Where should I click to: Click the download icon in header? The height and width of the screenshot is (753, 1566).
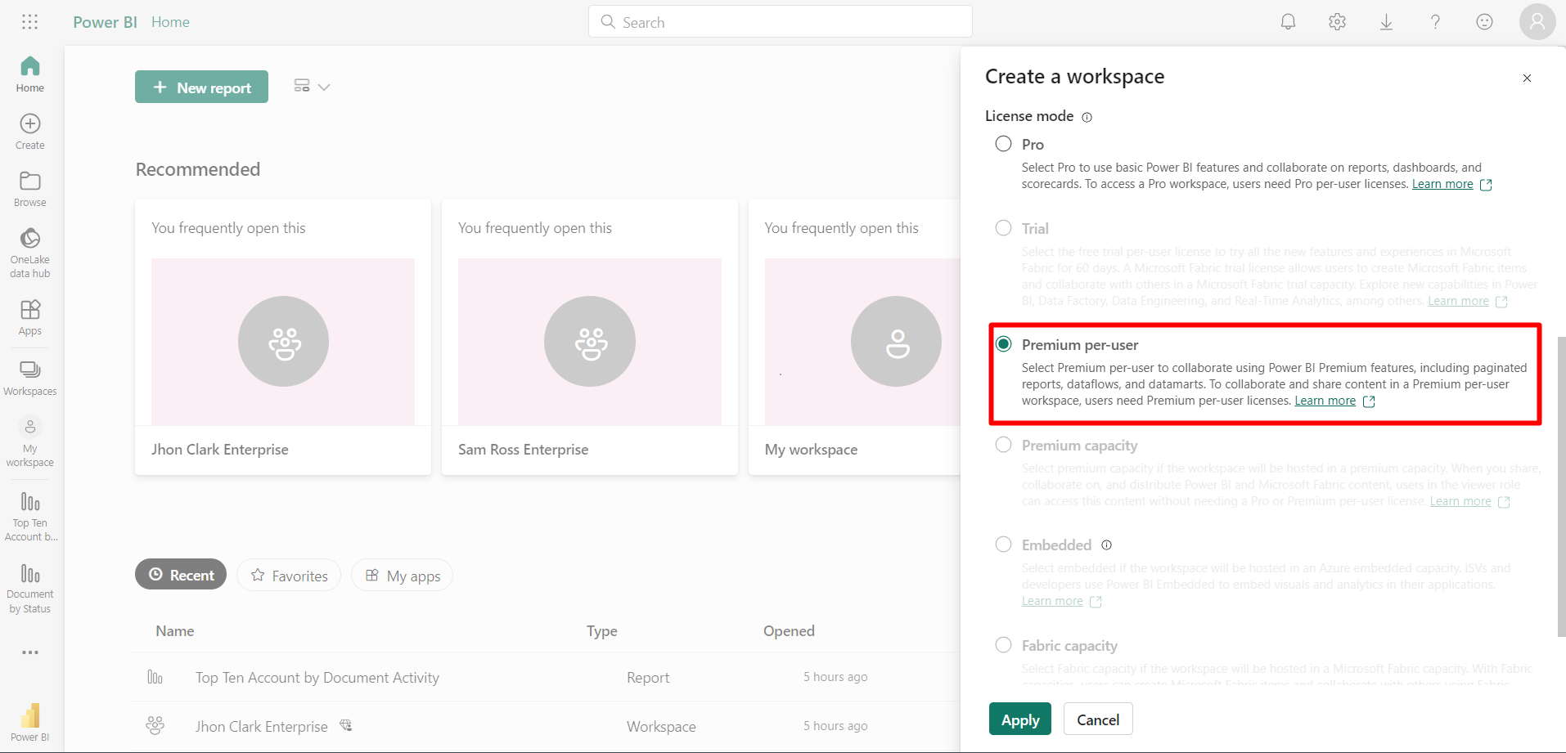(x=1386, y=22)
